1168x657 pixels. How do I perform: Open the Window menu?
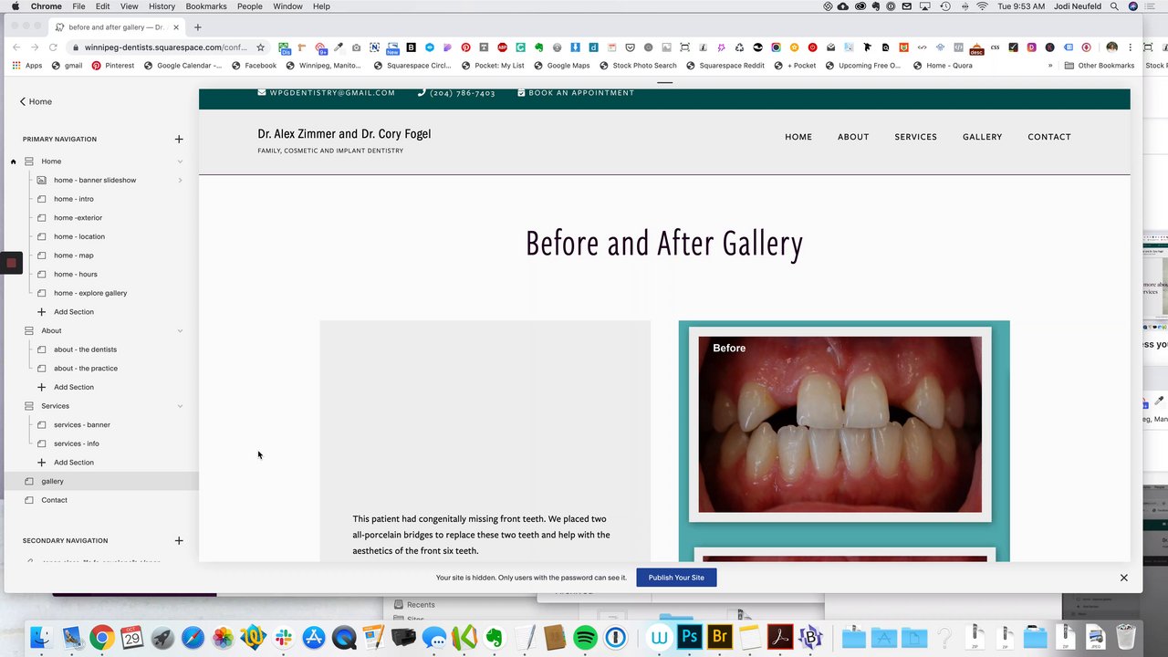point(287,6)
